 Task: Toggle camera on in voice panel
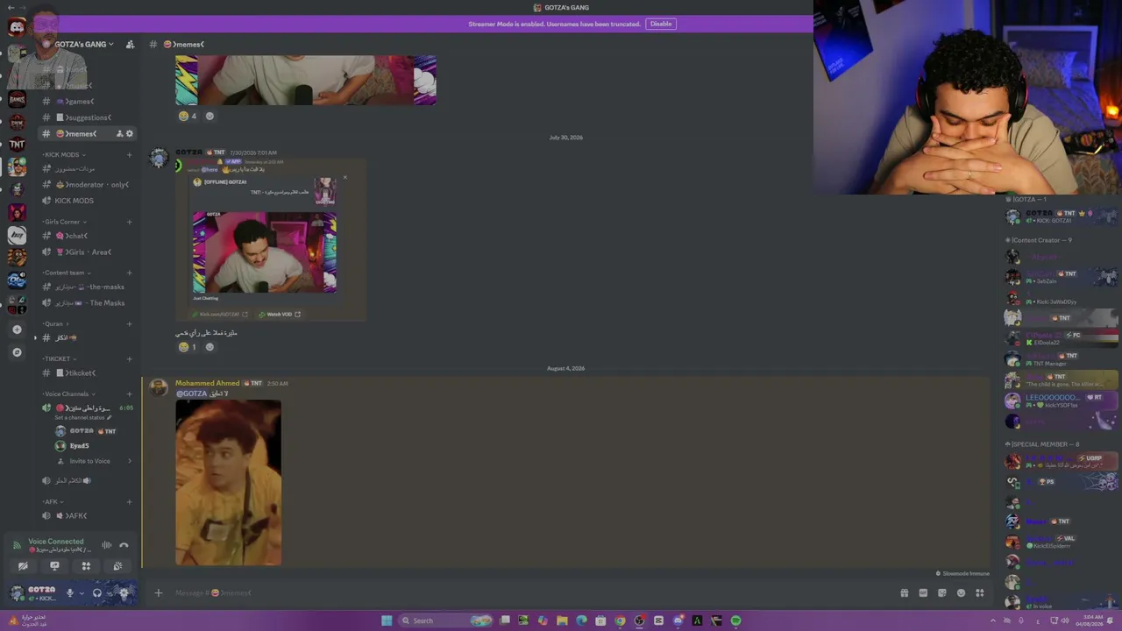(23, 566)
